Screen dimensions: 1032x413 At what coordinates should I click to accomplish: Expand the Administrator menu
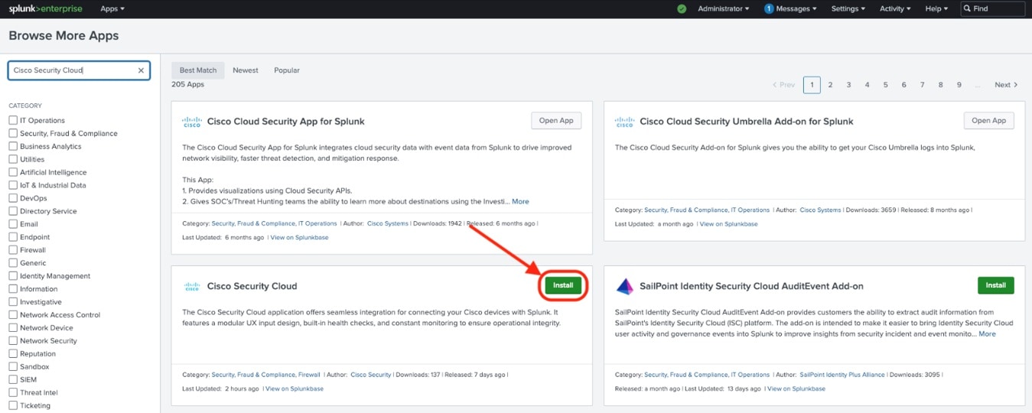(723, 8)
